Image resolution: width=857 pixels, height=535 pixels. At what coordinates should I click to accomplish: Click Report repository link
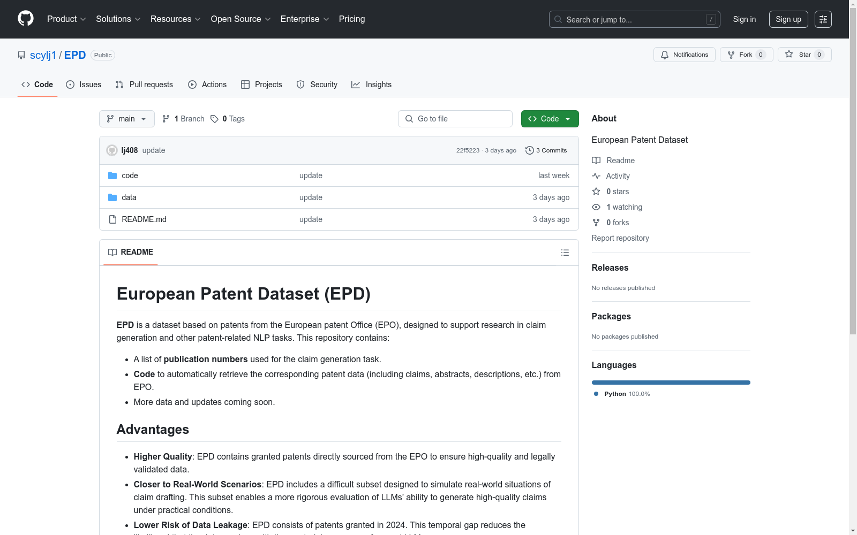click(620, 238)
